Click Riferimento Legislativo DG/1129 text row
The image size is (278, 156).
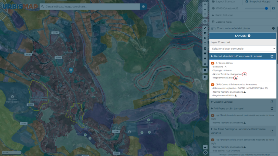pos(240,88)
